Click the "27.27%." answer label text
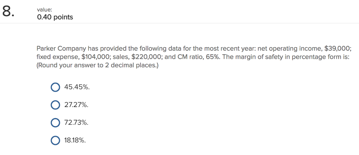 (76, 105)
